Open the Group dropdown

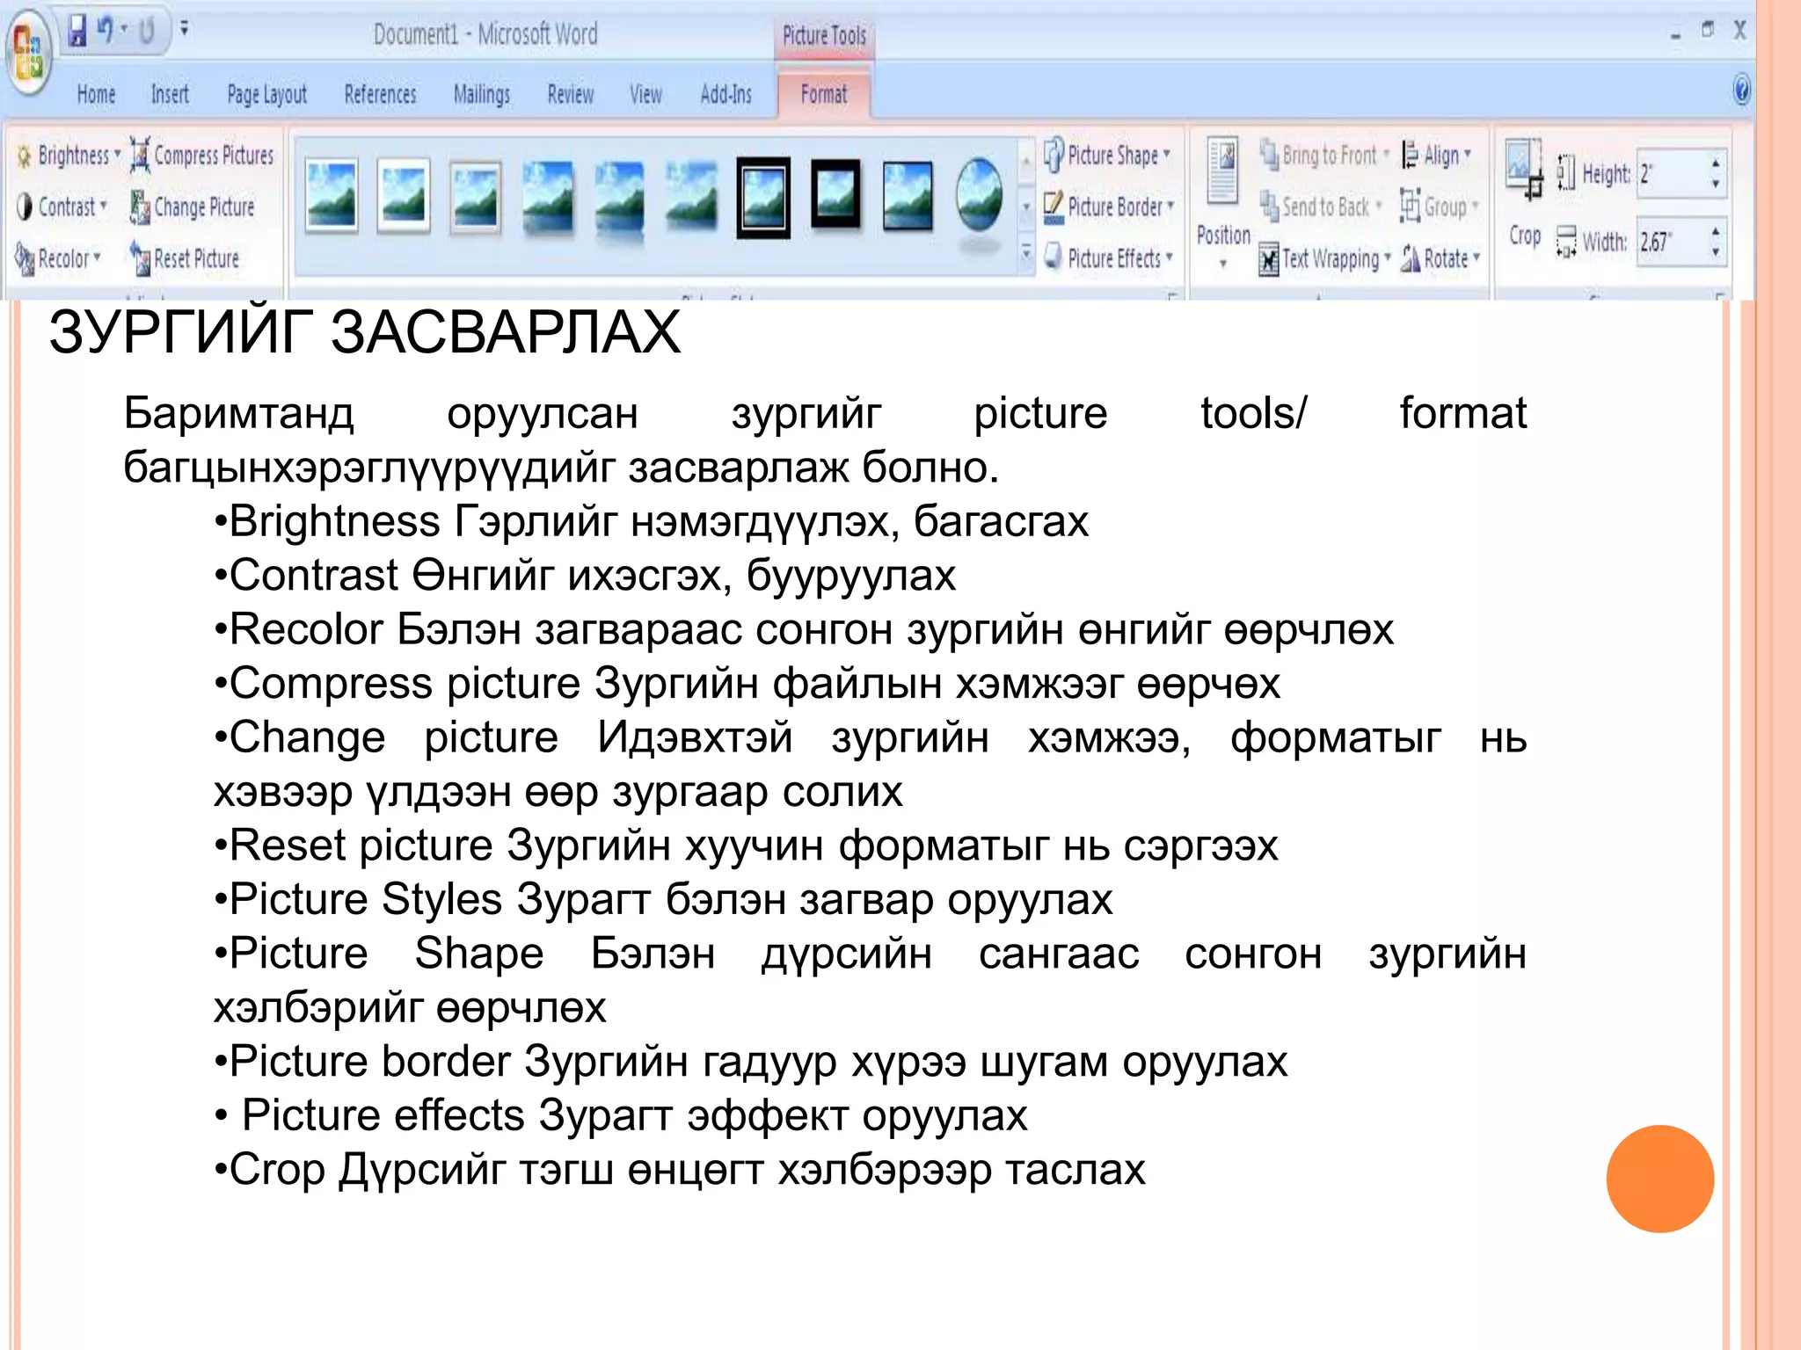pos(1440,207)
